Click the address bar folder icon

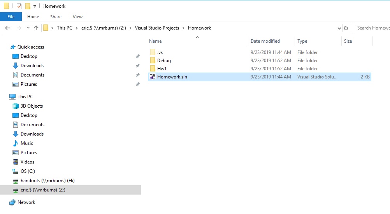[46, 28]
